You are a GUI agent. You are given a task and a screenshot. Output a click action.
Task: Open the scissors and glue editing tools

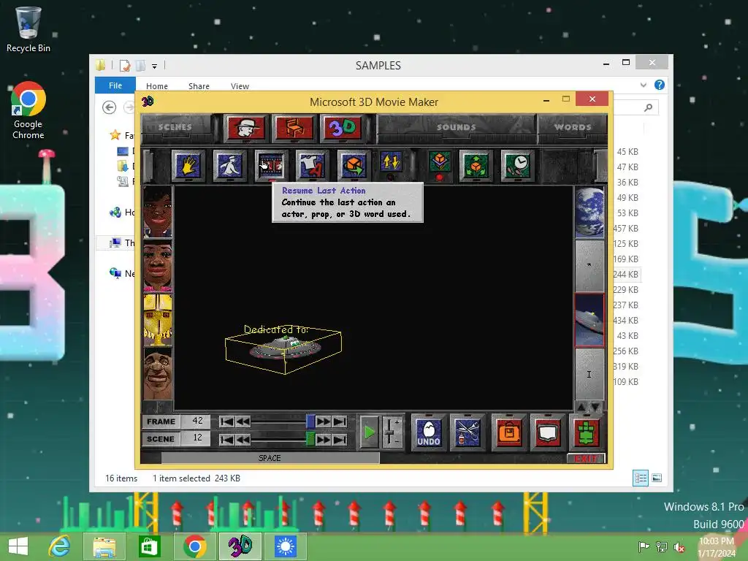[x=467, y=432]
